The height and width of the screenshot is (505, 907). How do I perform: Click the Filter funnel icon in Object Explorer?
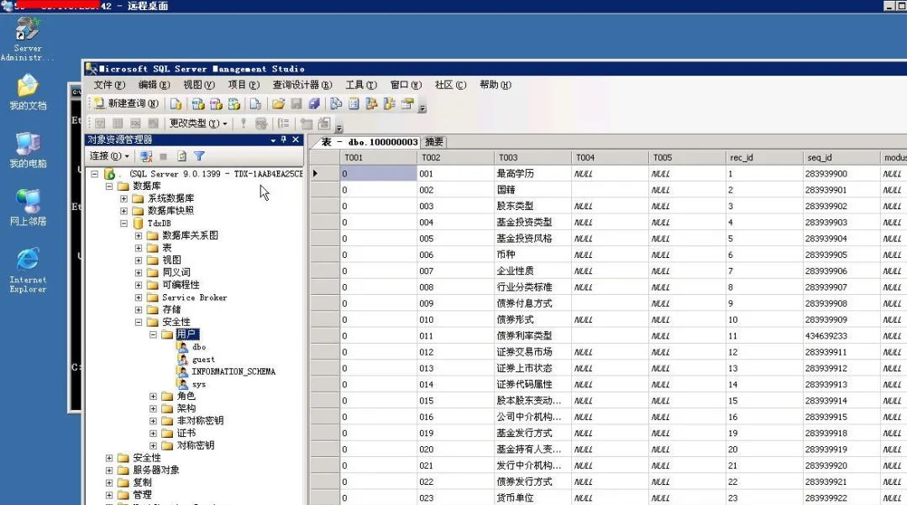200,156
